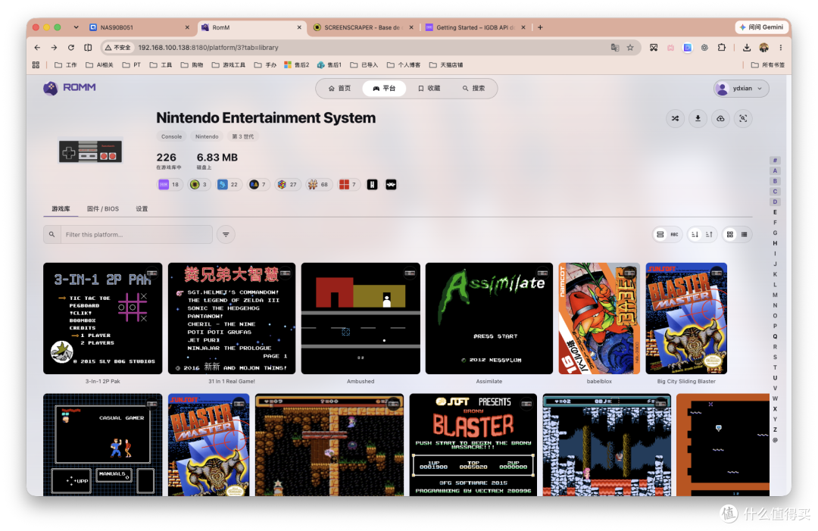
Task: Click the browser address bar URL
Action: coord(208,48)
